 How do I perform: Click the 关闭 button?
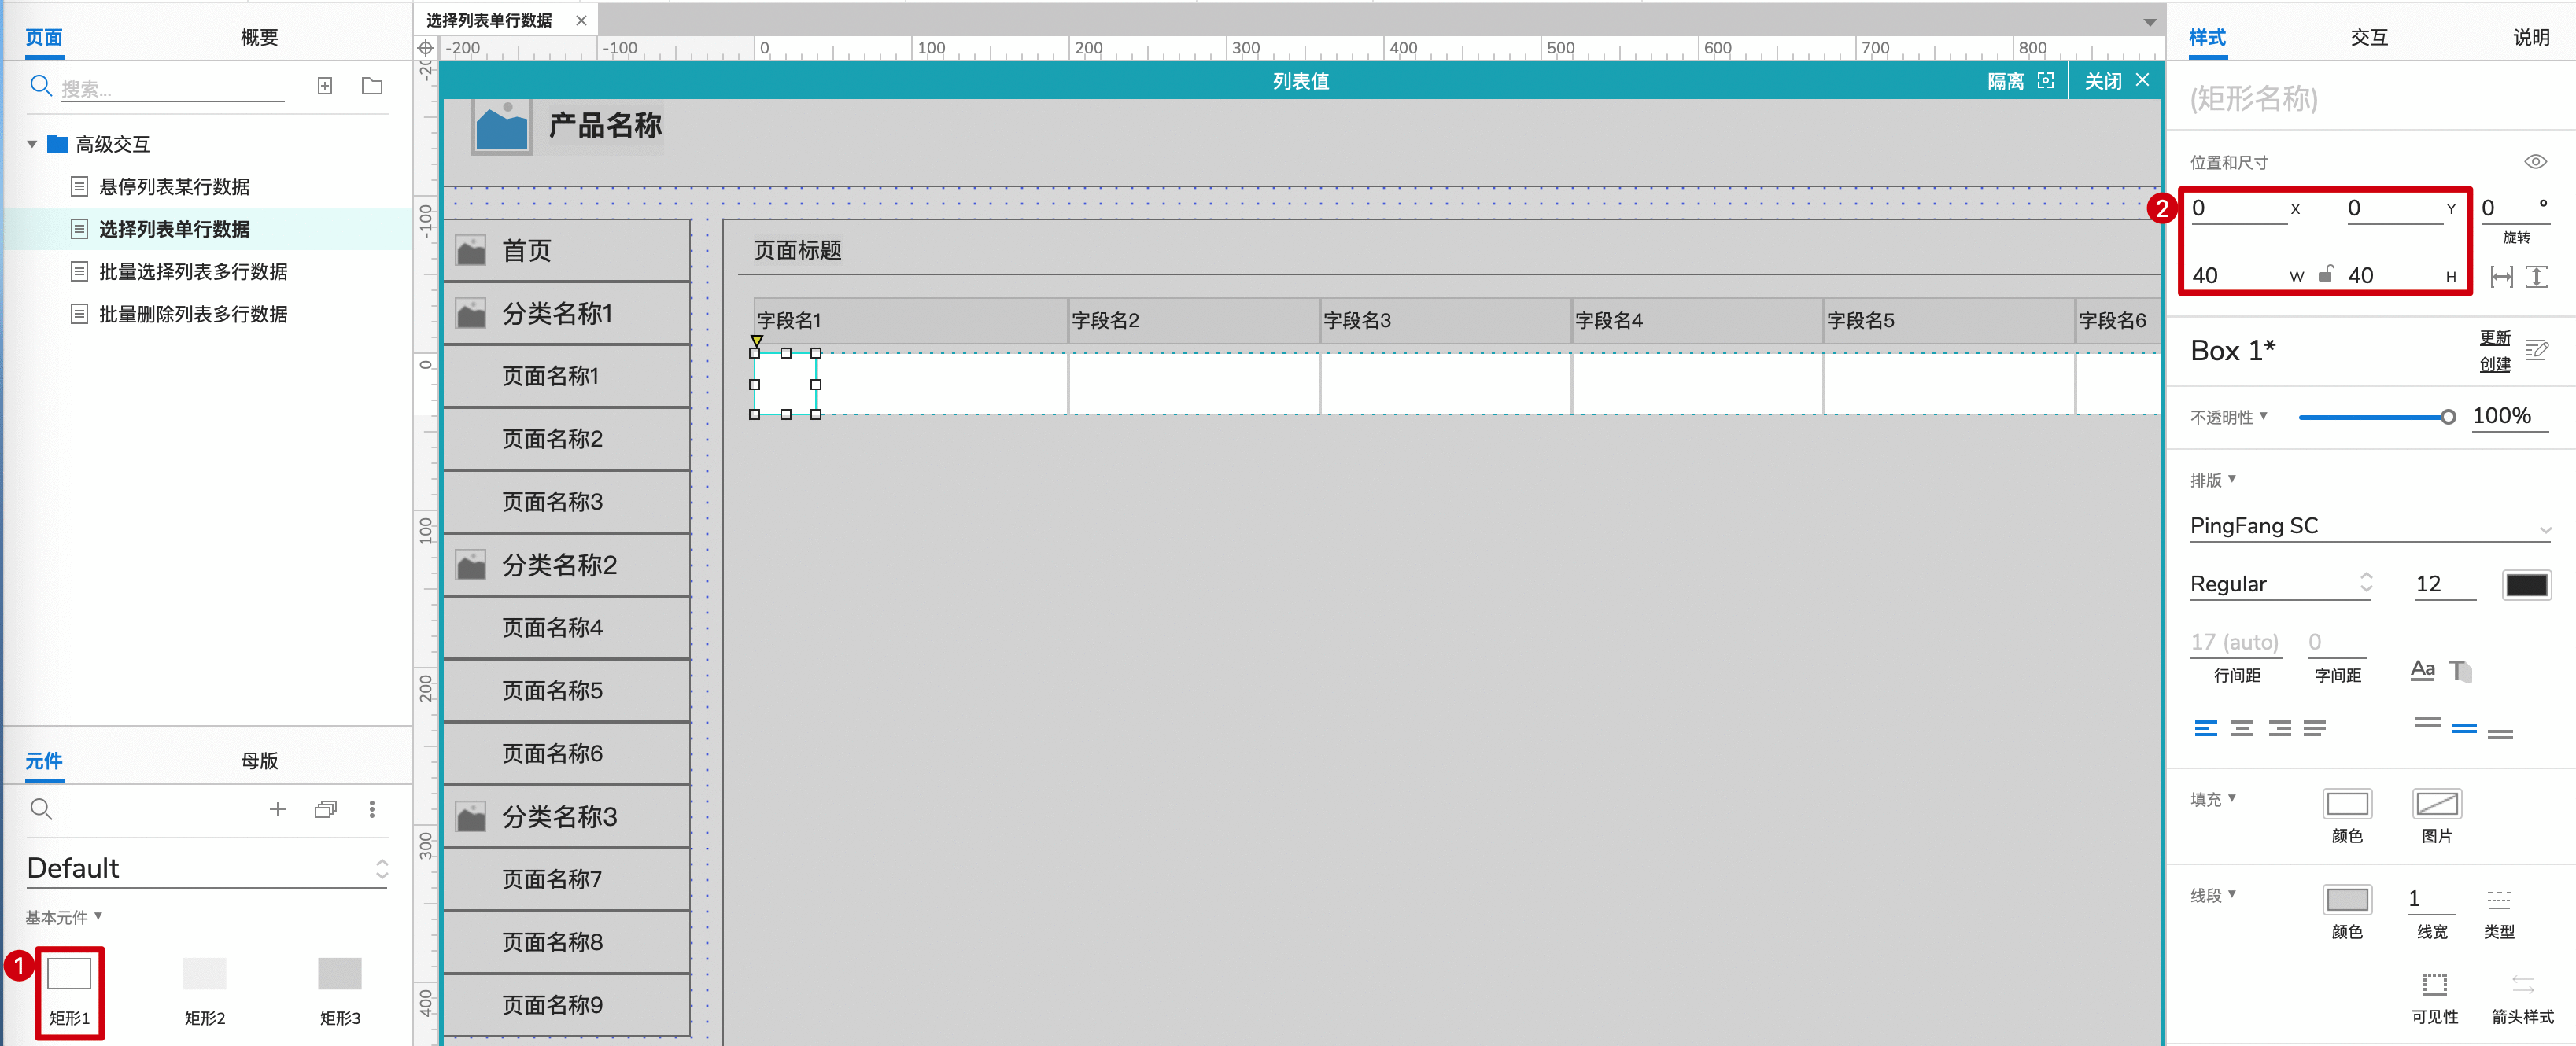2116,81
